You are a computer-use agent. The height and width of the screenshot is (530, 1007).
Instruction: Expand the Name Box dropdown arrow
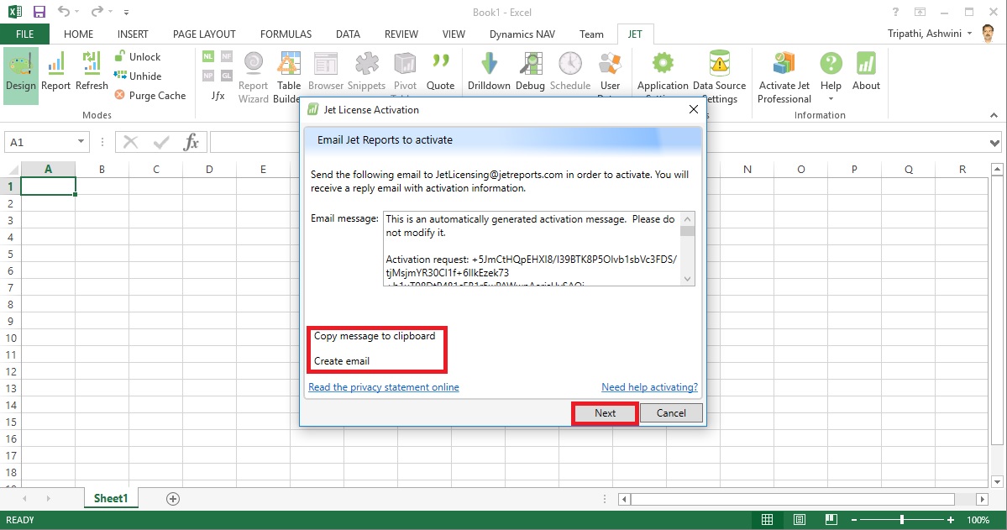coord(81,143)
